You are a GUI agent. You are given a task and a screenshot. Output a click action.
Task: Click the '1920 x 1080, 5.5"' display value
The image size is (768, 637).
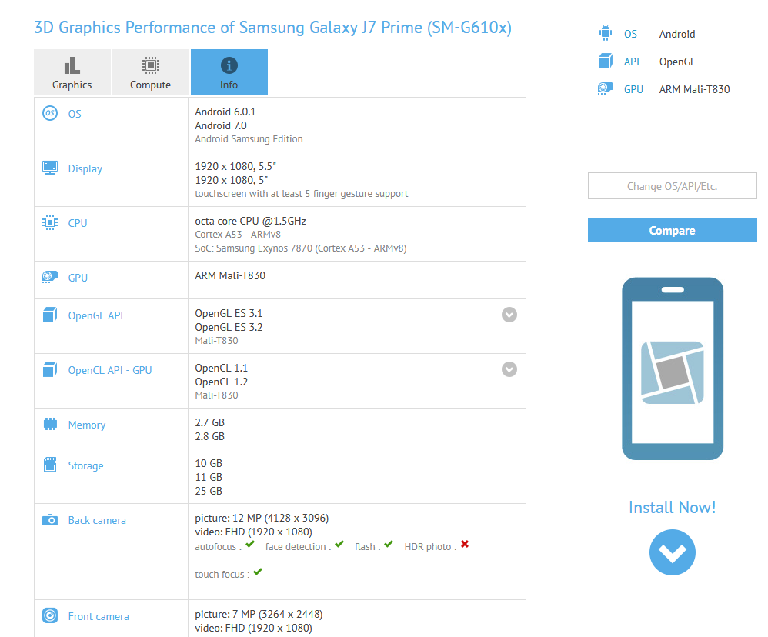click(235, 166)
